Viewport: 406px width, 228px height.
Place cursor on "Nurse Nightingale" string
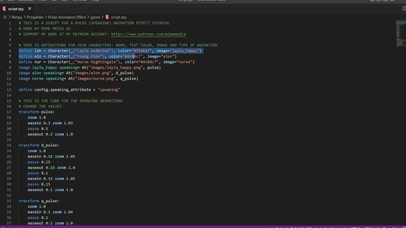(x=97, y=62)
